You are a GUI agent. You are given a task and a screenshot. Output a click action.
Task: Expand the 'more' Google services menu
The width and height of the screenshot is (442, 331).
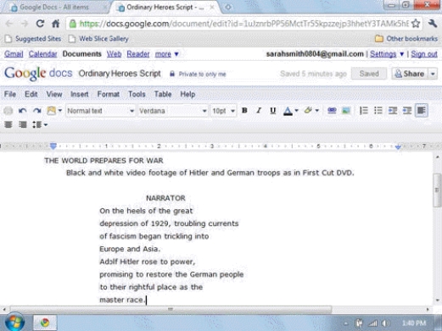pyautogui.click(x=166, y=54)
